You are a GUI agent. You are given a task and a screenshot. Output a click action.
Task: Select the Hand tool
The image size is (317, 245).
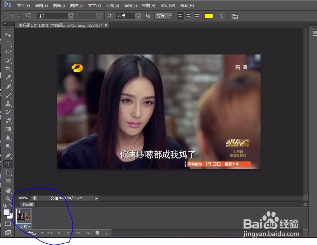pos(8,191)
